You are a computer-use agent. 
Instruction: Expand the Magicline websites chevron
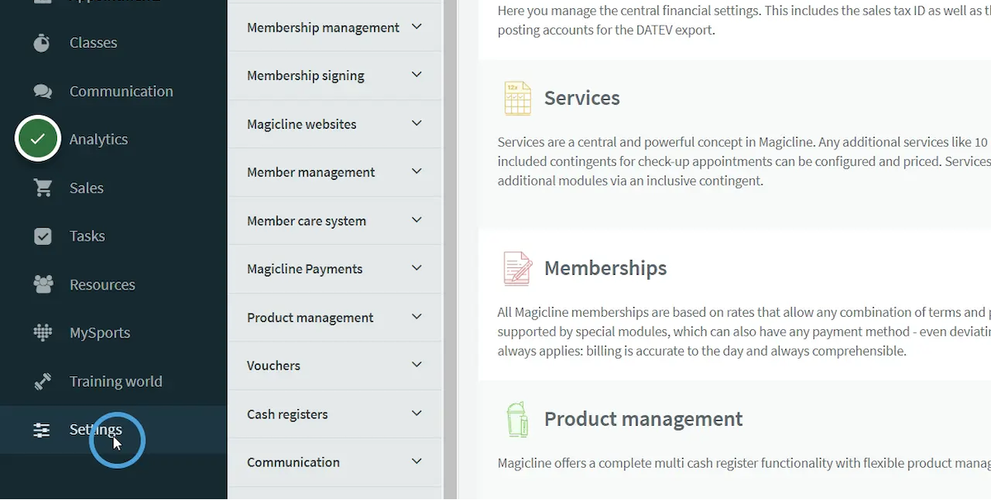click(417, 124)
